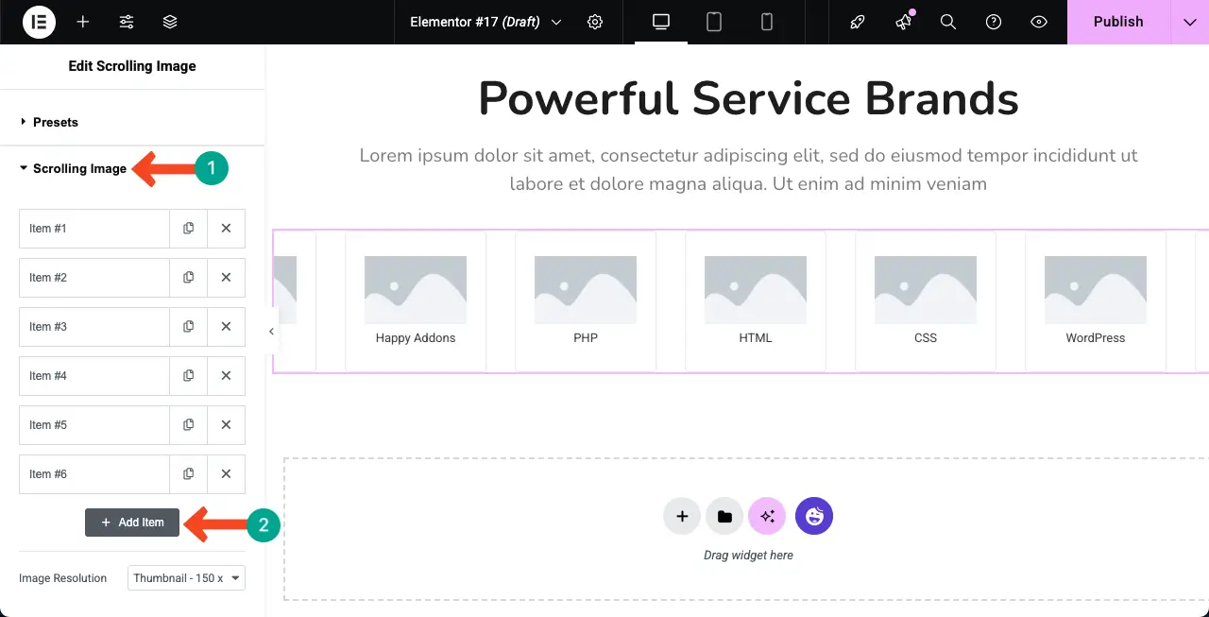This screenshot has height=617, width=1209.
Task: Click the Publish button
Action: [x=1118, y=22]
